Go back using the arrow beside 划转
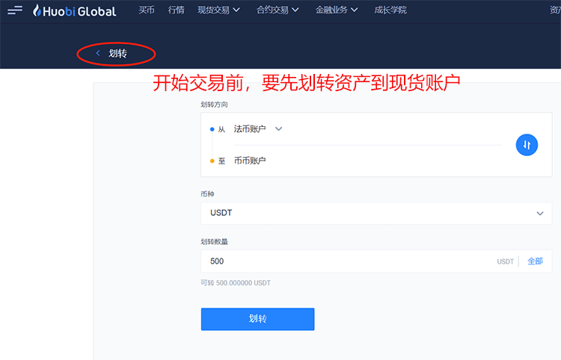Screen dimensions: 561x360 point(98,53)
